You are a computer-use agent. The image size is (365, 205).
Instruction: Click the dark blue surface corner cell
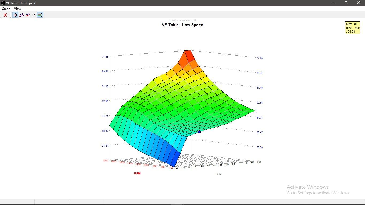[x=175, y=160]
